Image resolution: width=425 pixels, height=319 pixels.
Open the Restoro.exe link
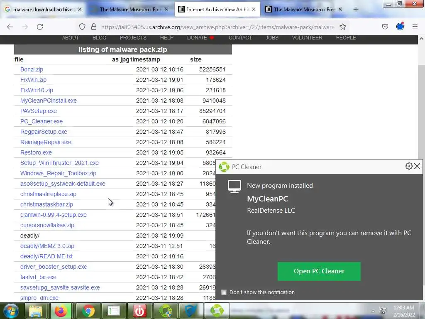point(36,152)
